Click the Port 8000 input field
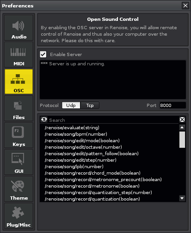Viewport: 191px width, 233px height. pyautogui.click(x=173, y=105)
